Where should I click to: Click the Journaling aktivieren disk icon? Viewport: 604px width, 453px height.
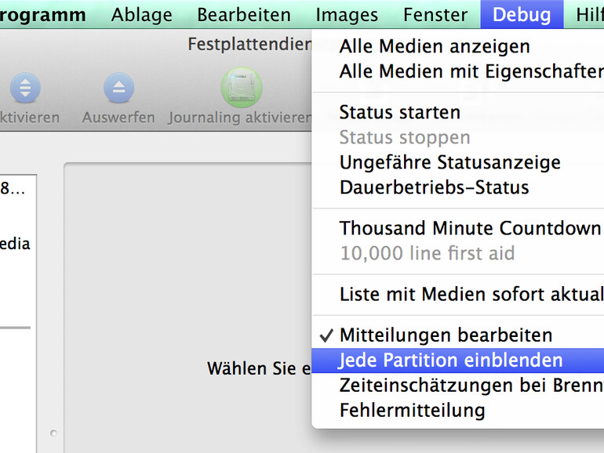click(x=240, y=88)
